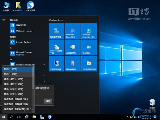Viewport: 160px width, 120px height.
Task: Choose 硬件: 安装(计划外) option
Action: pos(17,89)
